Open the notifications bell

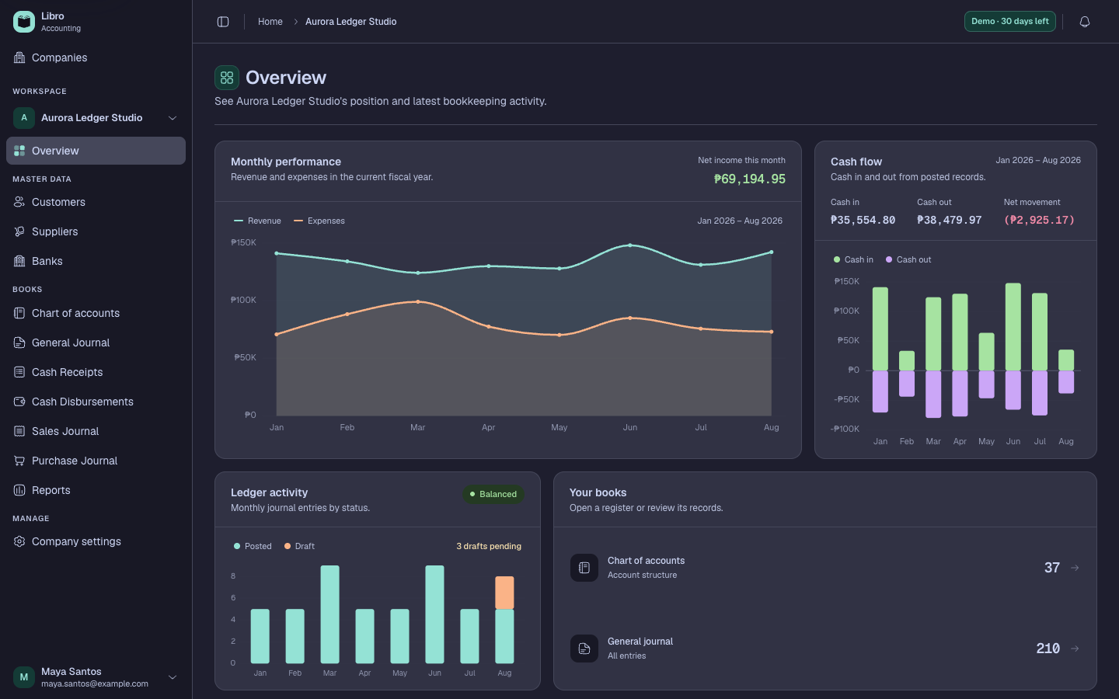1085,22
